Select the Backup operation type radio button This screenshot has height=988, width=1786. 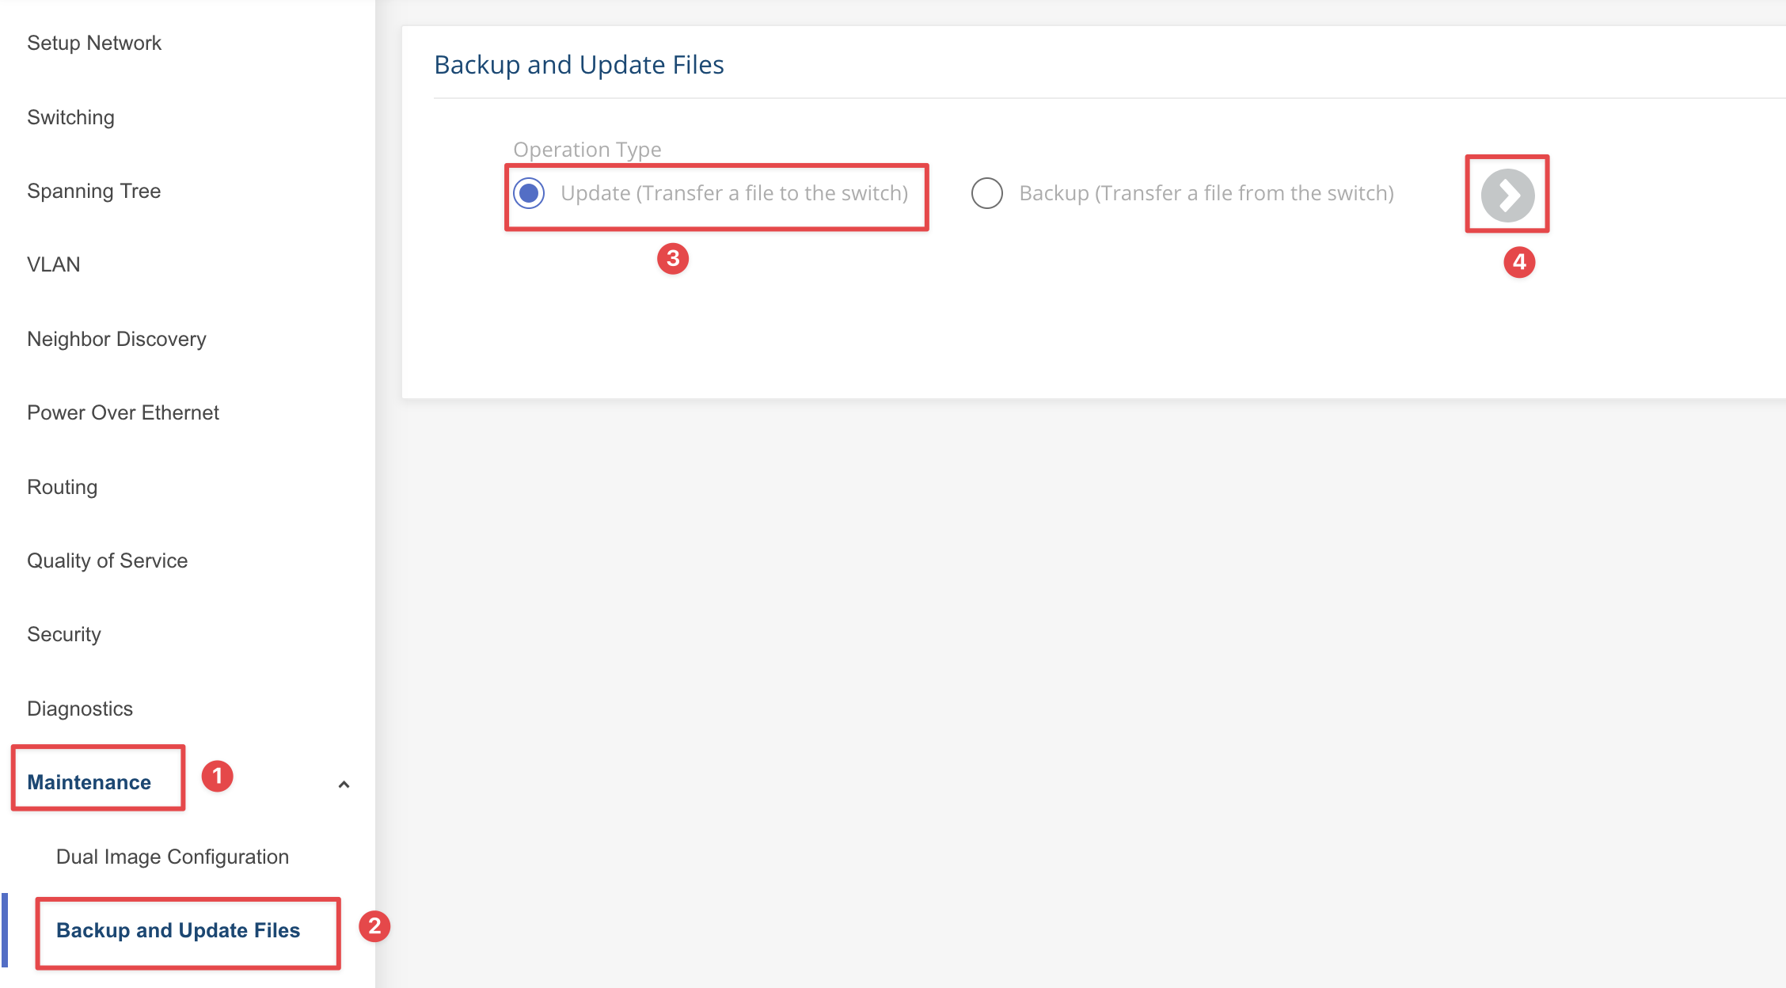point(987,193)
